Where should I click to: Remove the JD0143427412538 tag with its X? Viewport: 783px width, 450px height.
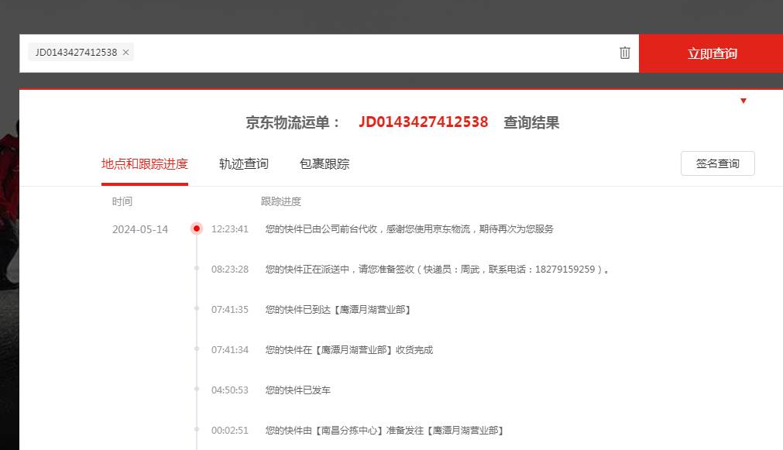tap(125, 53)
